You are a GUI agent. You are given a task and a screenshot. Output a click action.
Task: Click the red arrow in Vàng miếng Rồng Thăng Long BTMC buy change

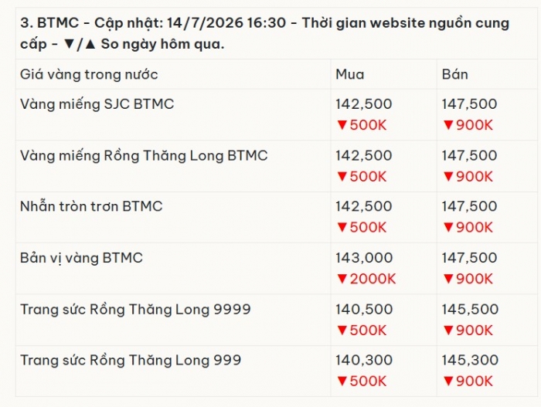coord(342,177)
